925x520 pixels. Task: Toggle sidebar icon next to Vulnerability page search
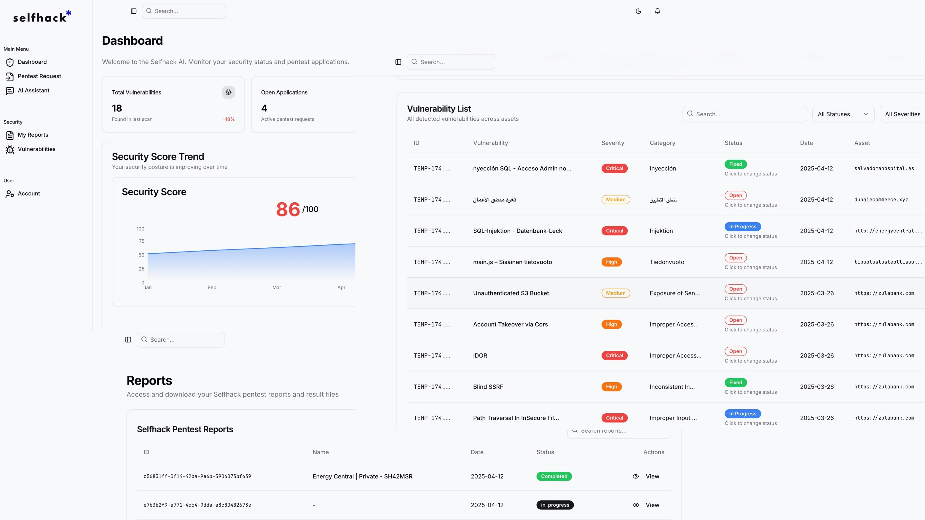click(398, 62)
